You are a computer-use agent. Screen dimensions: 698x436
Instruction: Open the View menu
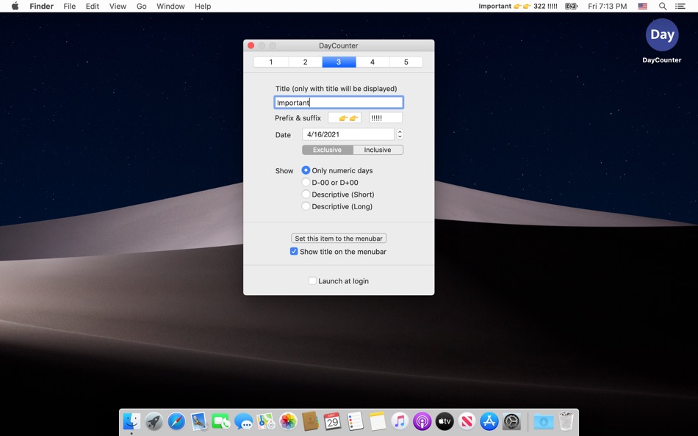coord(118,6)
